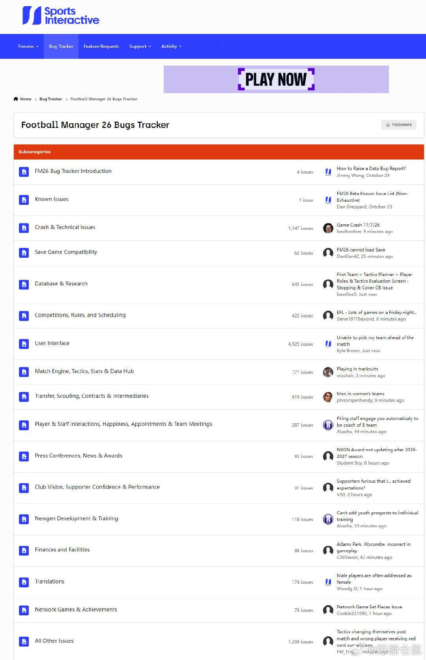Open 'Men in women's teams' post
This screenshot has height=660, width=426.
click(361, 394)
